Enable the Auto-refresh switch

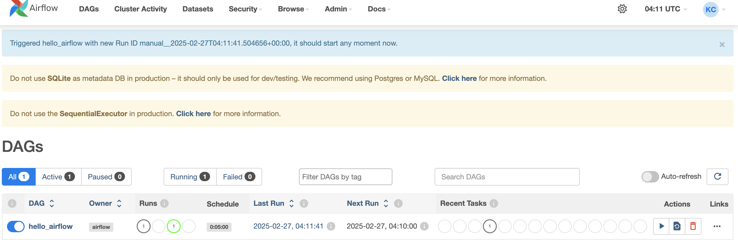click(650, 177)
